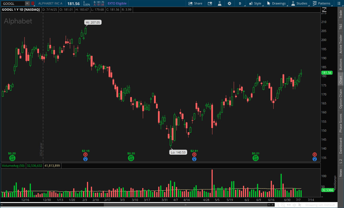Click the 2024 year divider label
The height and width of the screenshot is (208, 344).
tap(41, 150)
